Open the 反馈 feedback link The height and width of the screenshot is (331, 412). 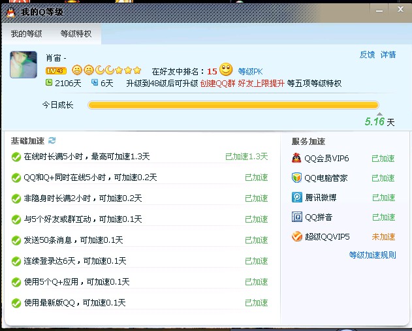click(367, 55)
